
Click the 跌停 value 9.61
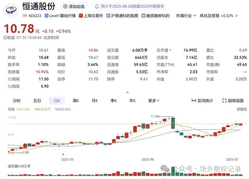[144, 79]
